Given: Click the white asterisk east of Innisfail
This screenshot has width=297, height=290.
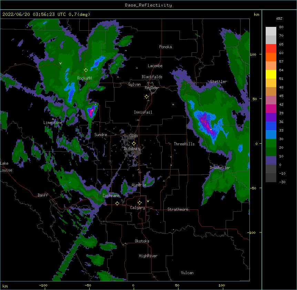Looking at the screenshot, I should pos(173,104).
